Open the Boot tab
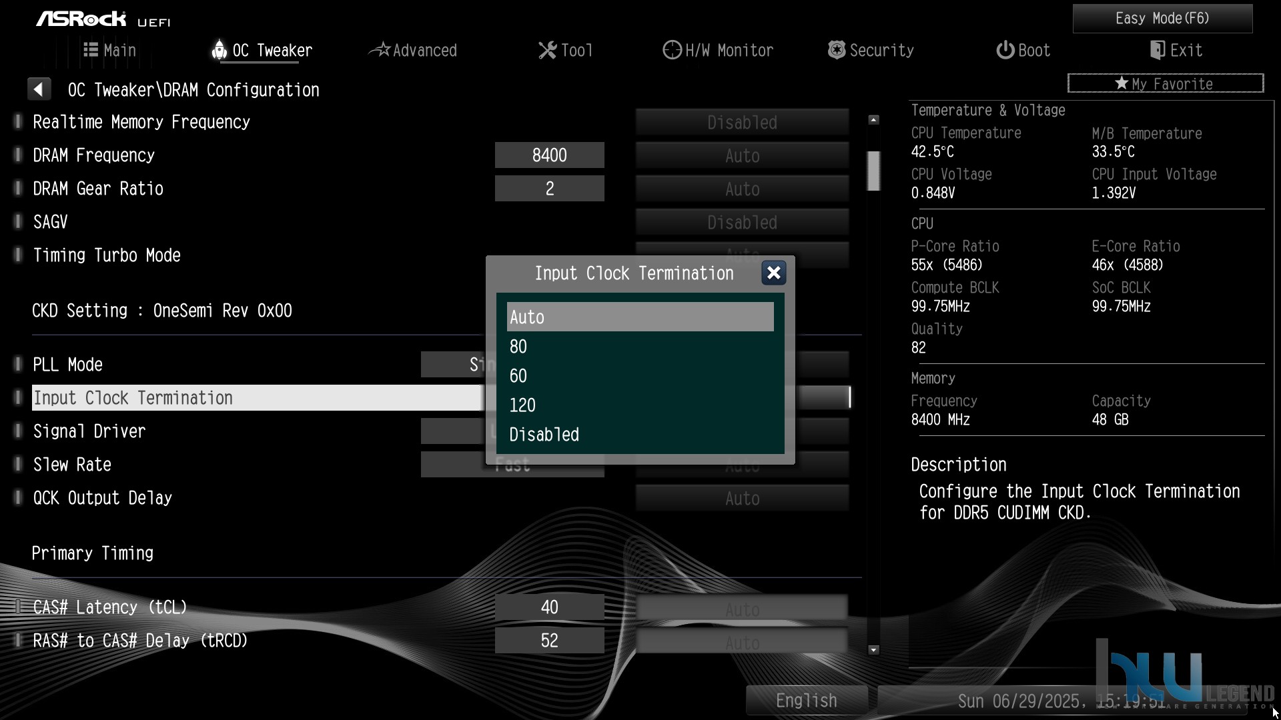 pos(1023,50)
